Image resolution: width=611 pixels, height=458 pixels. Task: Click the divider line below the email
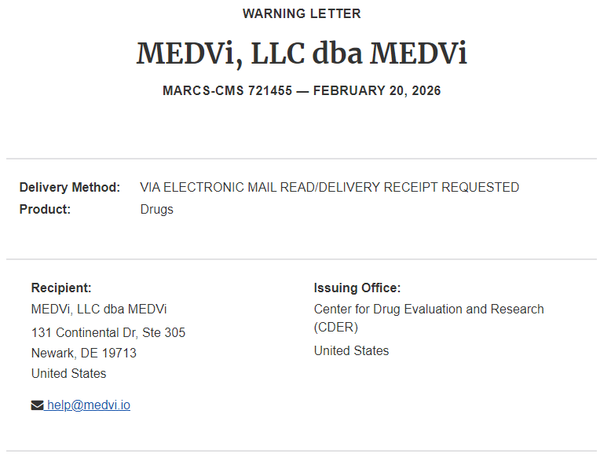coord(302,450)
